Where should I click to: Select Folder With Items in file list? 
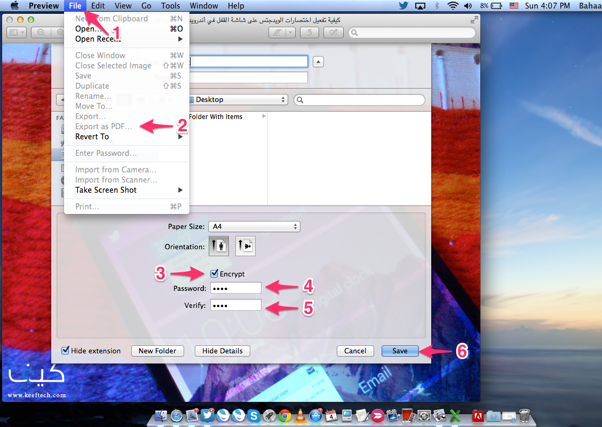click(x=216, y=117)
